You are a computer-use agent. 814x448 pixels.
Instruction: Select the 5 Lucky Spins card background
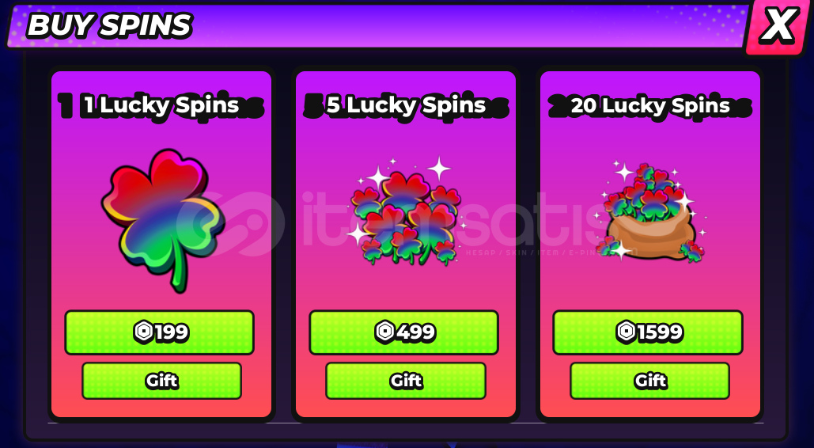[x=406, y=245]
